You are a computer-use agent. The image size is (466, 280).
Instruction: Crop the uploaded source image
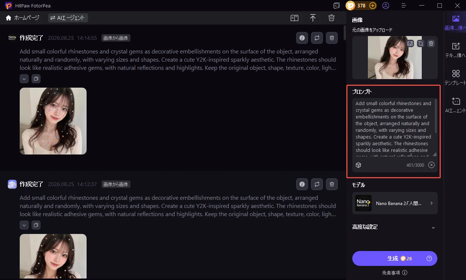click(x=420, y=43)
